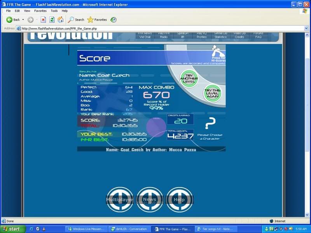The height and width of the screenshot is (233, 311).
Task: Click the Help round button
Action: click(179, 200)
